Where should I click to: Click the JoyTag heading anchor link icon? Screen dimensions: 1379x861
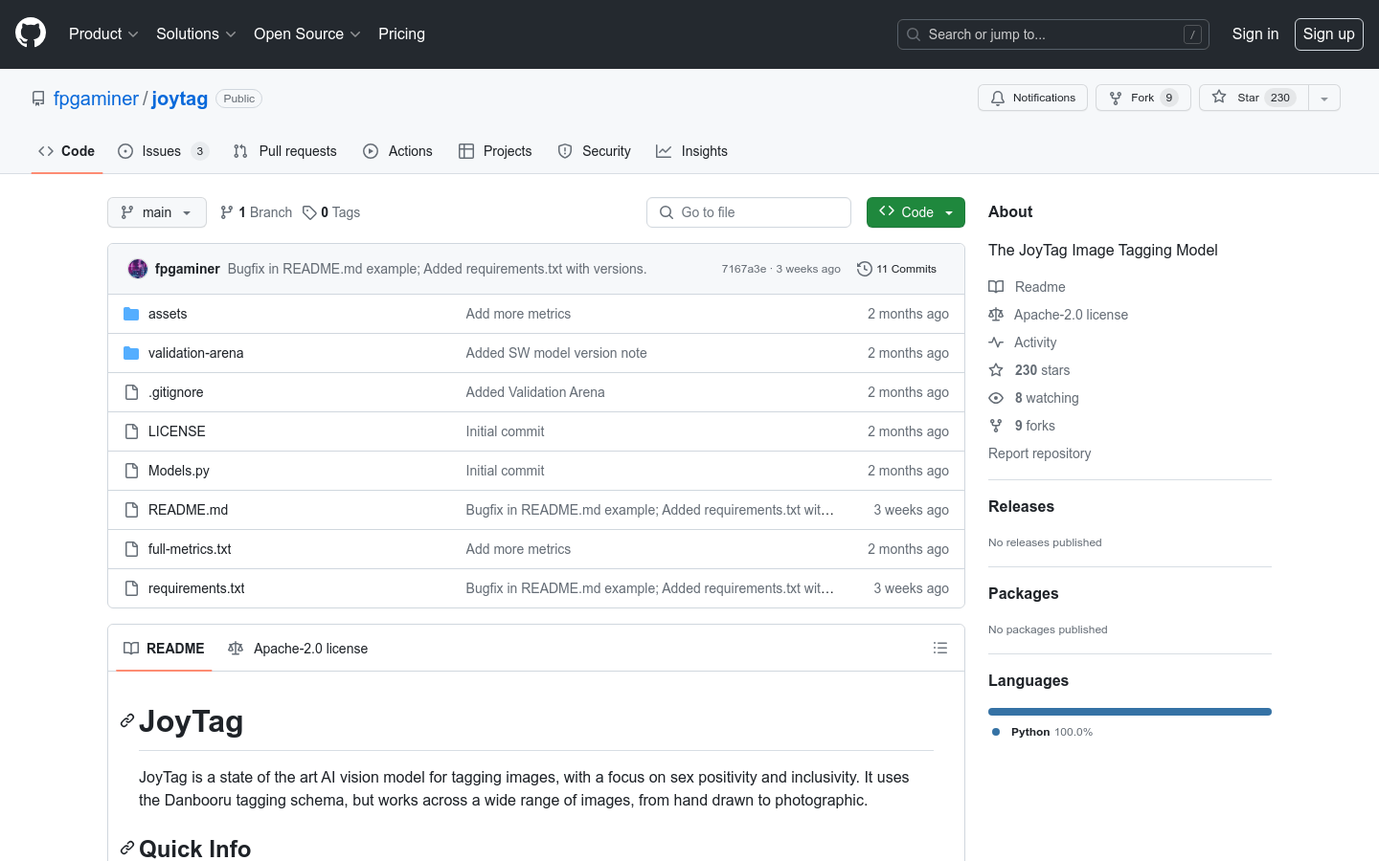pos(126,721)
